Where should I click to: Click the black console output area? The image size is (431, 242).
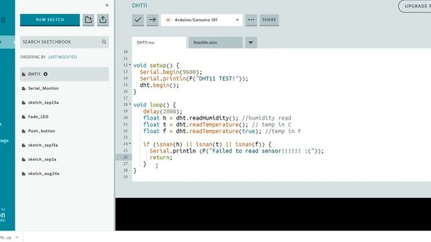click(x=273, y=214)
